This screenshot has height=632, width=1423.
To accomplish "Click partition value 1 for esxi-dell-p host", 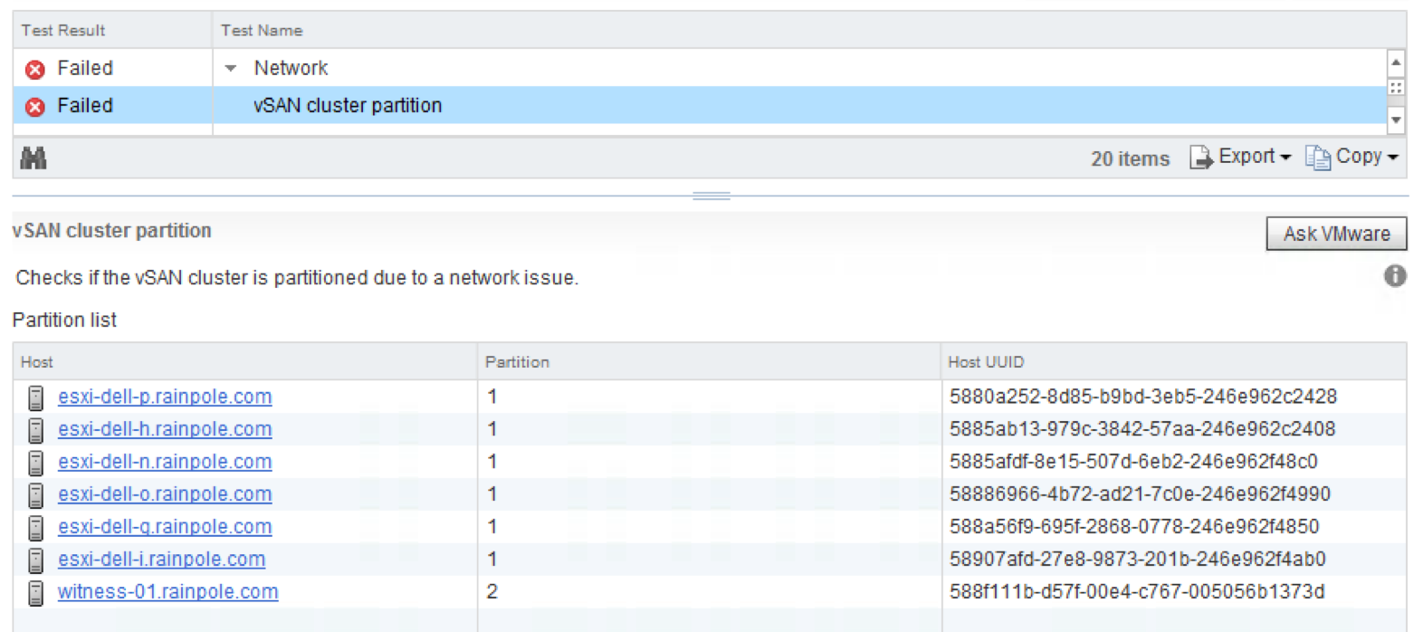I will (492, 397).
